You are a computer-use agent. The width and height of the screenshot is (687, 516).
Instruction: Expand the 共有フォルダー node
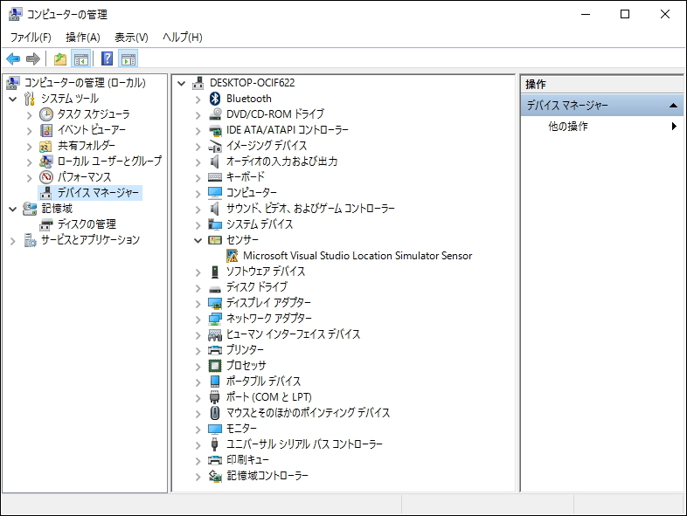pyautogui.click(x=30, y=147)
